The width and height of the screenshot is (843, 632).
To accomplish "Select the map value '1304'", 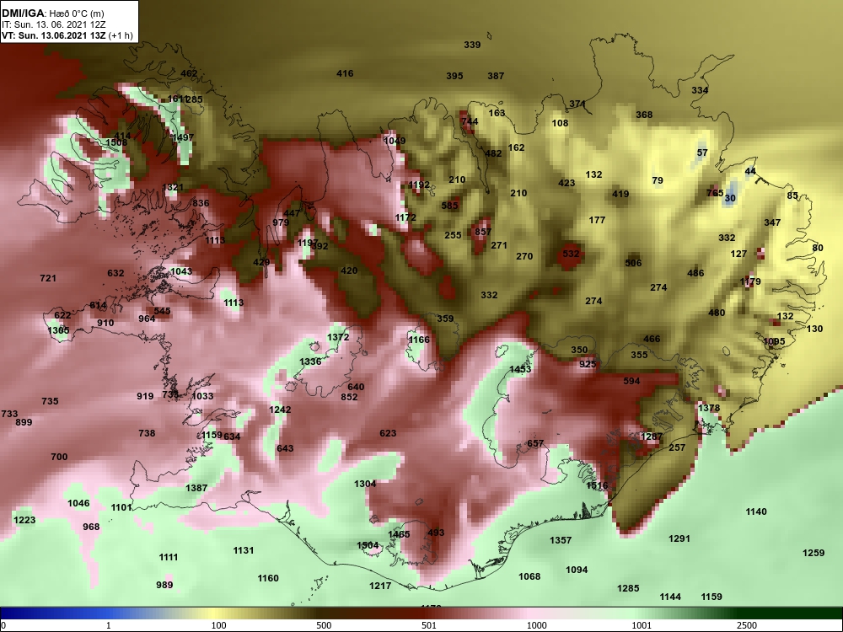I will [365, 485].
